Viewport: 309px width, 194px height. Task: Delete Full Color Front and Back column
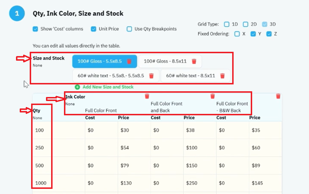(x=212, y=96)
